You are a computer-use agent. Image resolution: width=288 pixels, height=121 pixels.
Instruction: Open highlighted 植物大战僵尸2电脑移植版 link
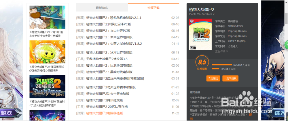(x=104, y=113)
